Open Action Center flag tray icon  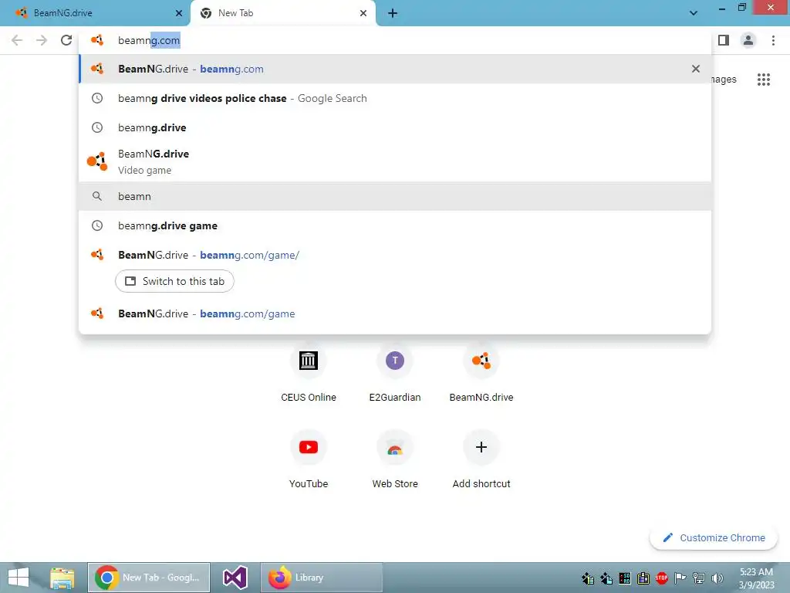pyautogui.click(x=680, y=578)
